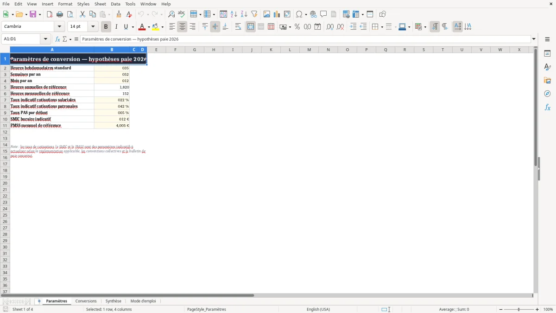Click the Clear Direct Formatting icon
Image resolution: width=556 pixels, height=313 pixels.
129,14
